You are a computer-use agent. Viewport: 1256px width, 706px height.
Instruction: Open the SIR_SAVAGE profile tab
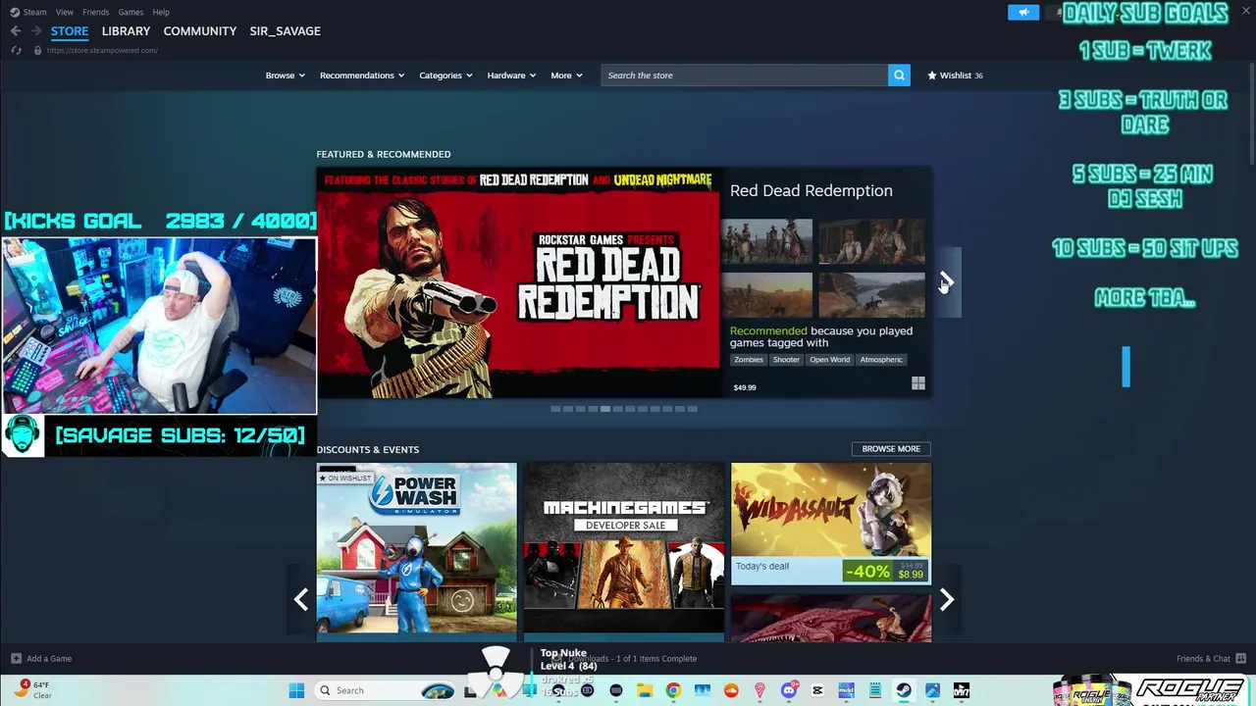point(286,31)
